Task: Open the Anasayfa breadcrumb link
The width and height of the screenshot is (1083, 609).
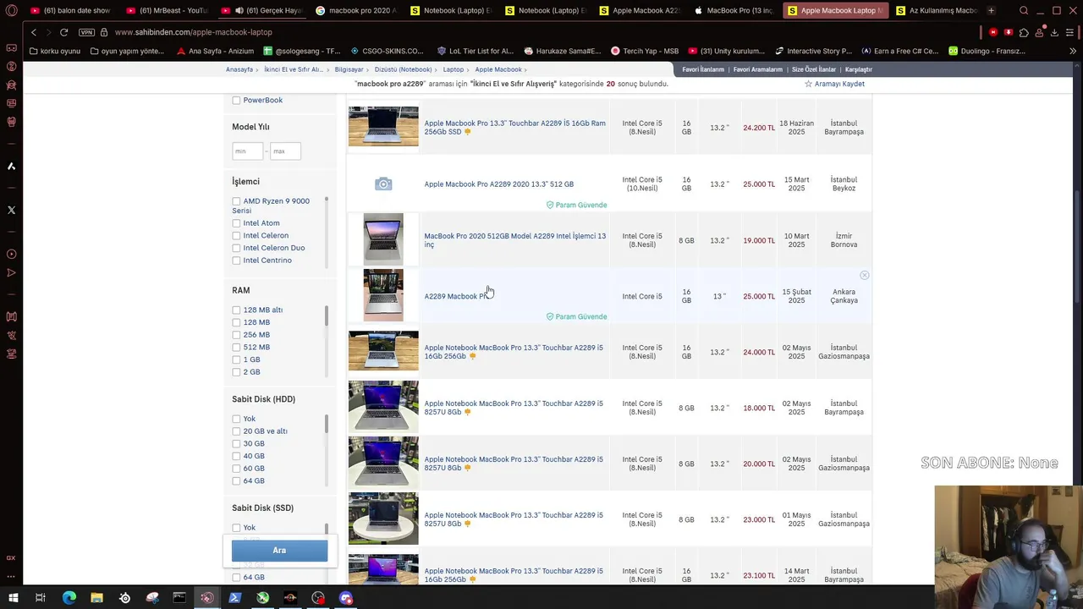Action: [x=239, y=69]
